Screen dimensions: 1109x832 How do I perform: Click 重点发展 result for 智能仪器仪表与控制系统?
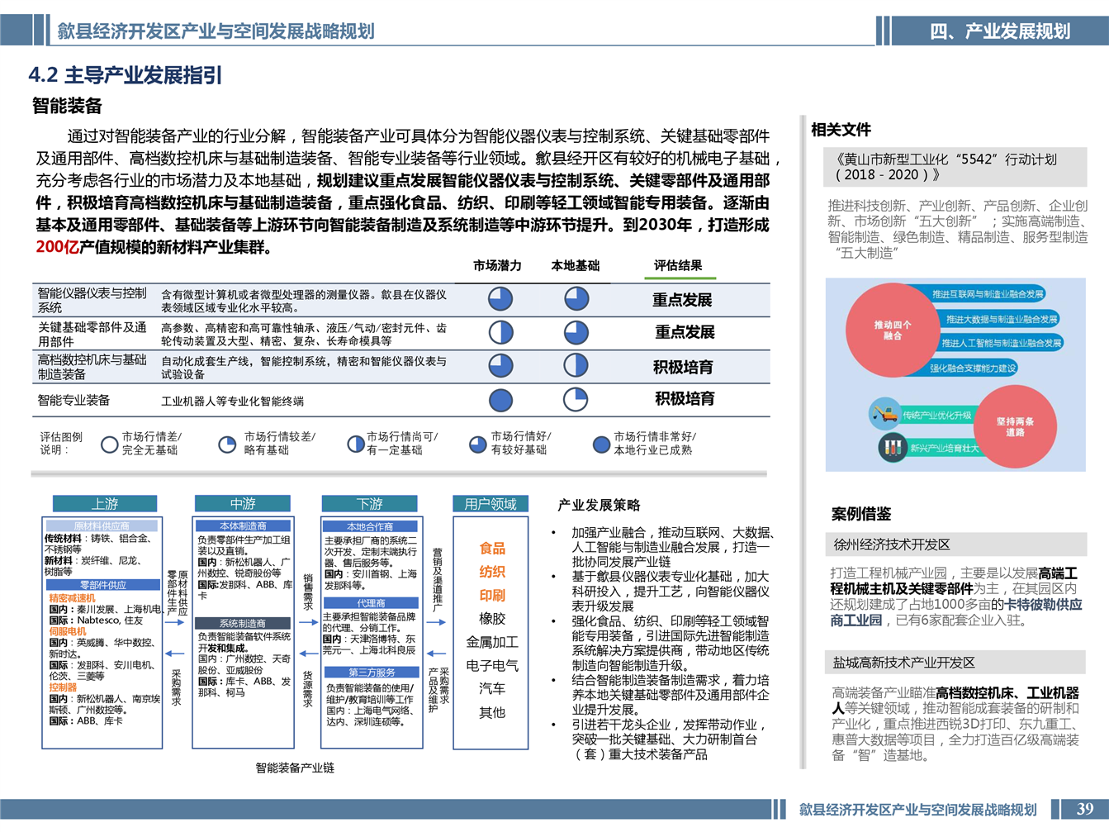pos(682,300)
